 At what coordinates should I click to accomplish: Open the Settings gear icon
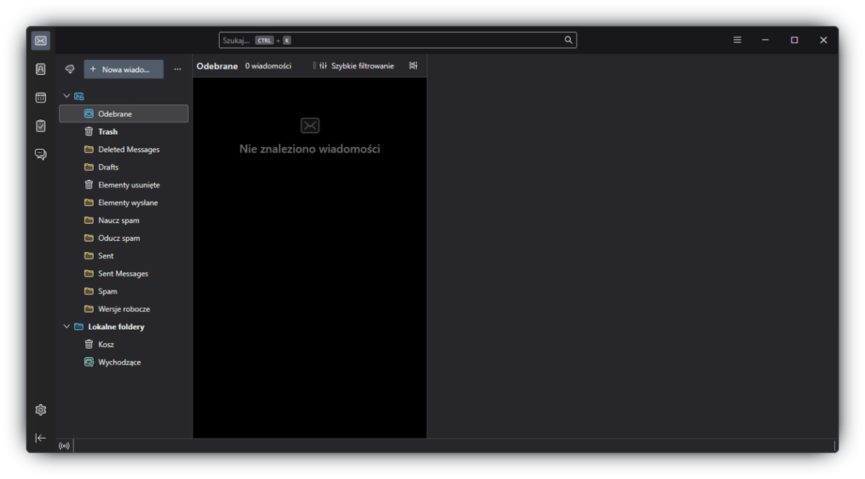[x=40, y=409]
